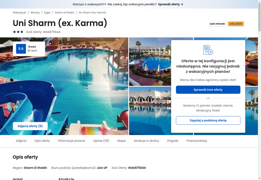Switch to the Zdjęcia tab
Viewport: 261px width, 180px height.
[x=21, y=141]
